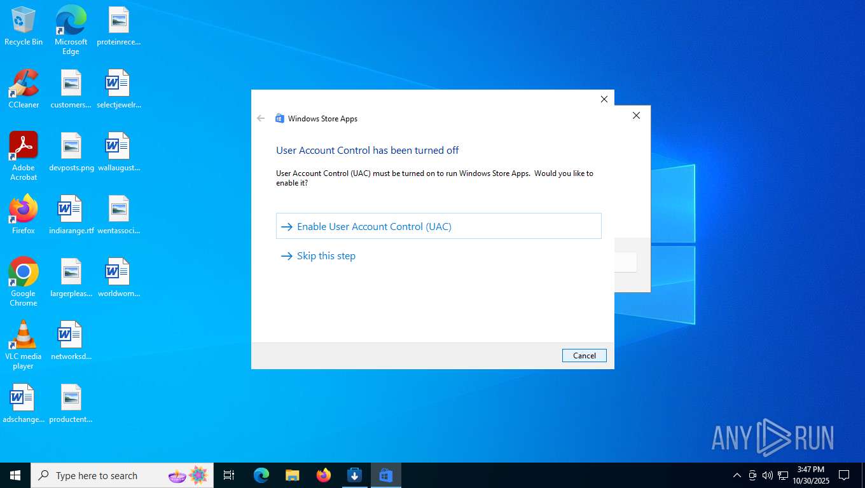
Task: Open the Windows Start menu
Action: point(15,475)
